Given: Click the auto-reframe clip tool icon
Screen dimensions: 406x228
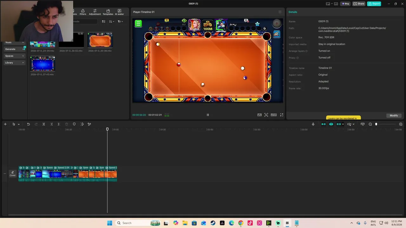Looking at the screenshot, I should [x=82, y=124].
